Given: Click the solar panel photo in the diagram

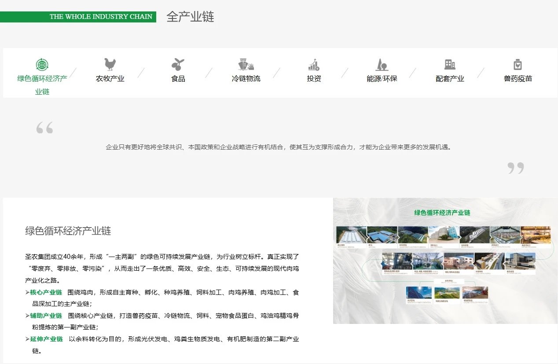Looking at the screenshot, I should pos(419,294).
